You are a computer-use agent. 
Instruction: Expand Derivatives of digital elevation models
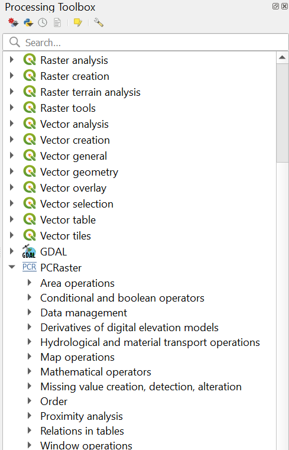(x=29, y=327)
